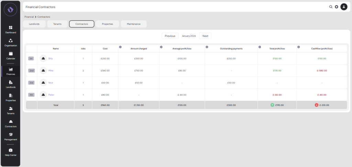This screenshot has height=167, width=352.
Task: Click the search magnifier icon
Action: coord(331,7)
